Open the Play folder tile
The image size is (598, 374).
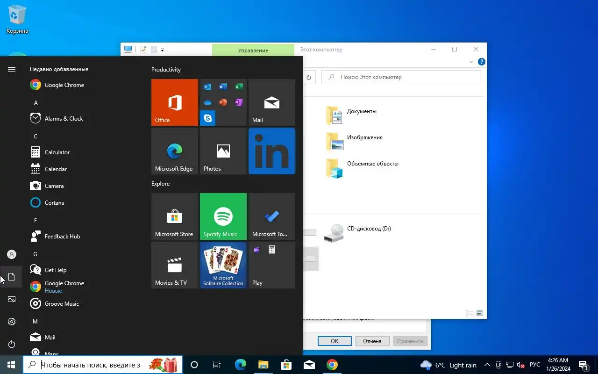coord(272,265)
